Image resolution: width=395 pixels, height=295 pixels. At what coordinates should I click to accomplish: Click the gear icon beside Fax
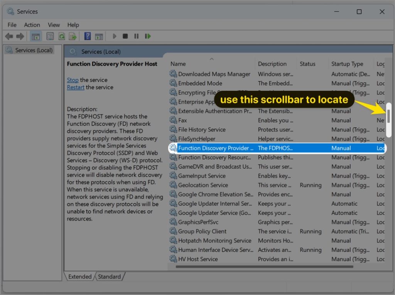(173, 120)
